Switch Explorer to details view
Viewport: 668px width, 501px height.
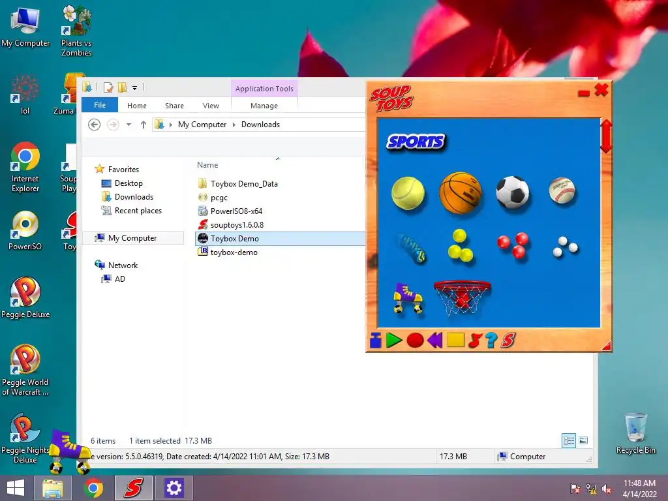(569, 440)
